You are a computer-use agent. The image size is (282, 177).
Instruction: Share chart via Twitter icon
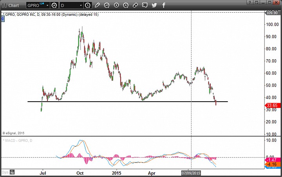(x=154, y=5)
